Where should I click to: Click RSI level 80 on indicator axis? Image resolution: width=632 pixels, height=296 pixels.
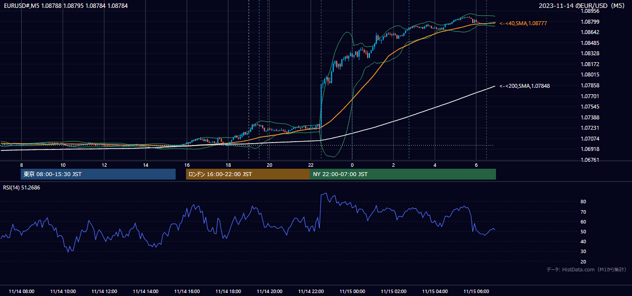point(584,202)
